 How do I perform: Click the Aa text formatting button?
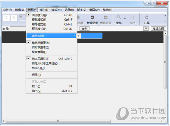146,29
